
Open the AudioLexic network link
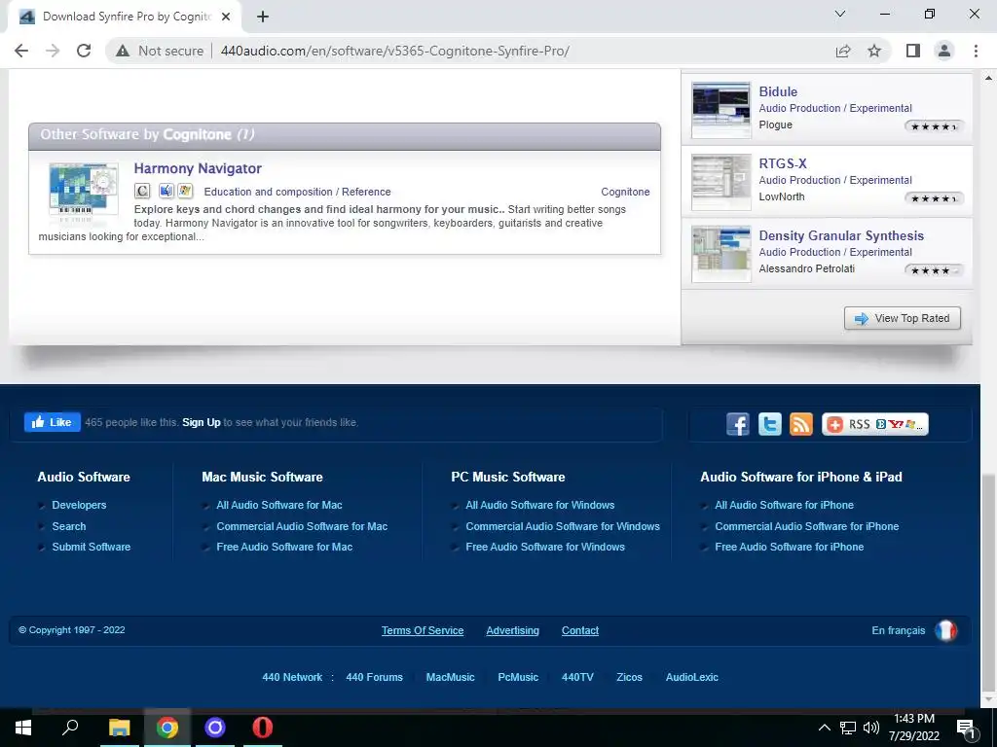pyautogui.click(x=692, y=677)
